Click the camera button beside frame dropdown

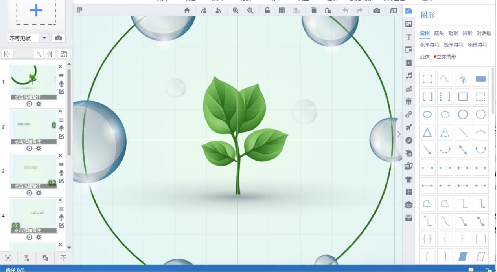click(59, 38)
